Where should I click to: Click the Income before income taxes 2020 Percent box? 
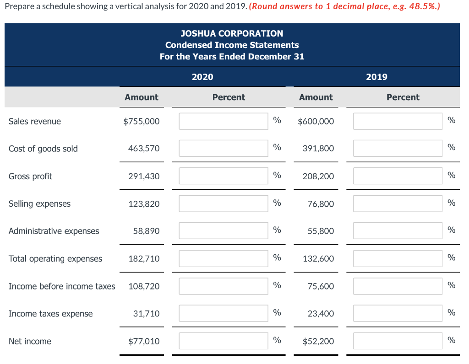[223, 286]
